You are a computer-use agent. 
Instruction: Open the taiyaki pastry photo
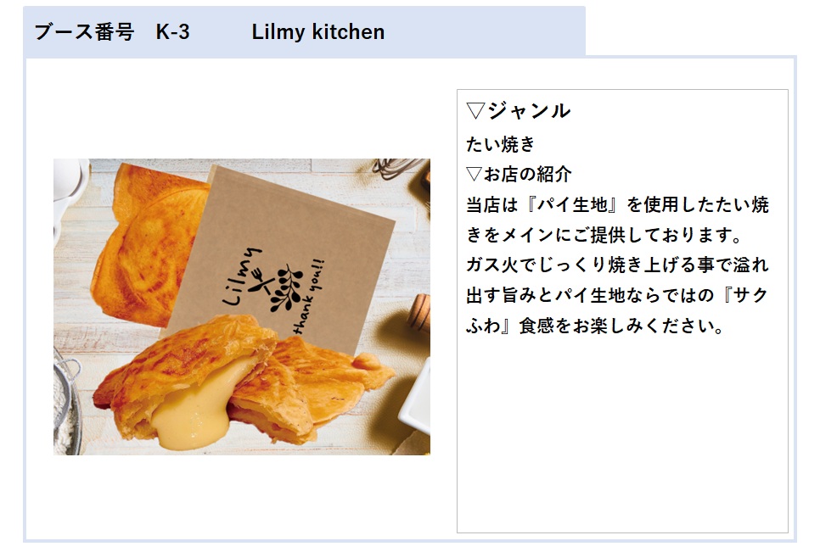point(242,307)
